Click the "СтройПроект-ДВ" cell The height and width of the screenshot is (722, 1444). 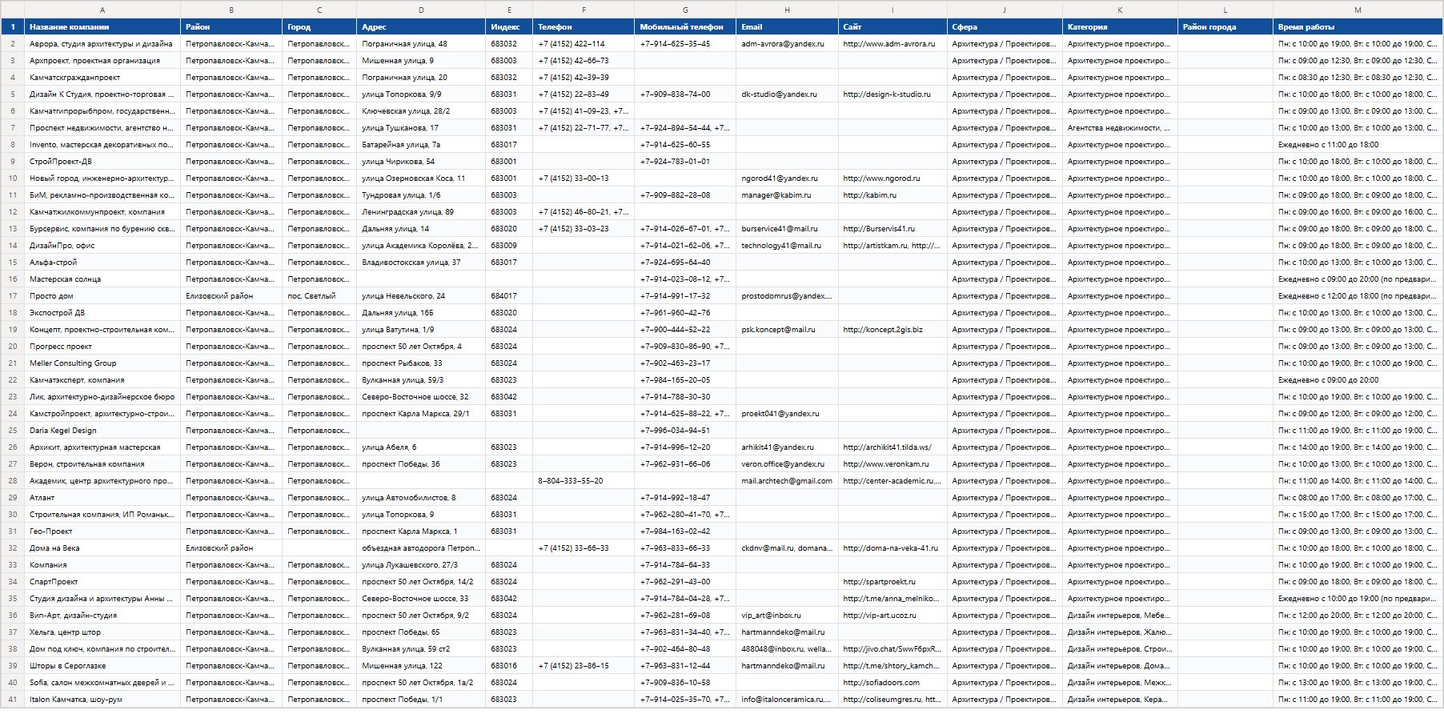(102, 161)
